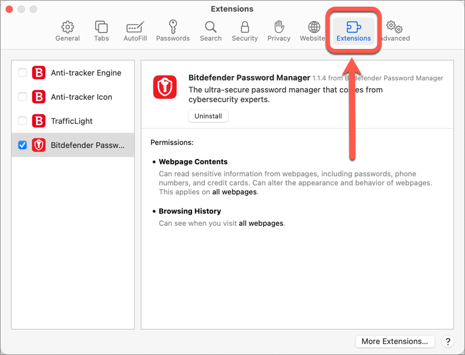Select the Bitdefender Passw... list row
The width and height of the screenshot is (465, 355).
coord(72,145)
